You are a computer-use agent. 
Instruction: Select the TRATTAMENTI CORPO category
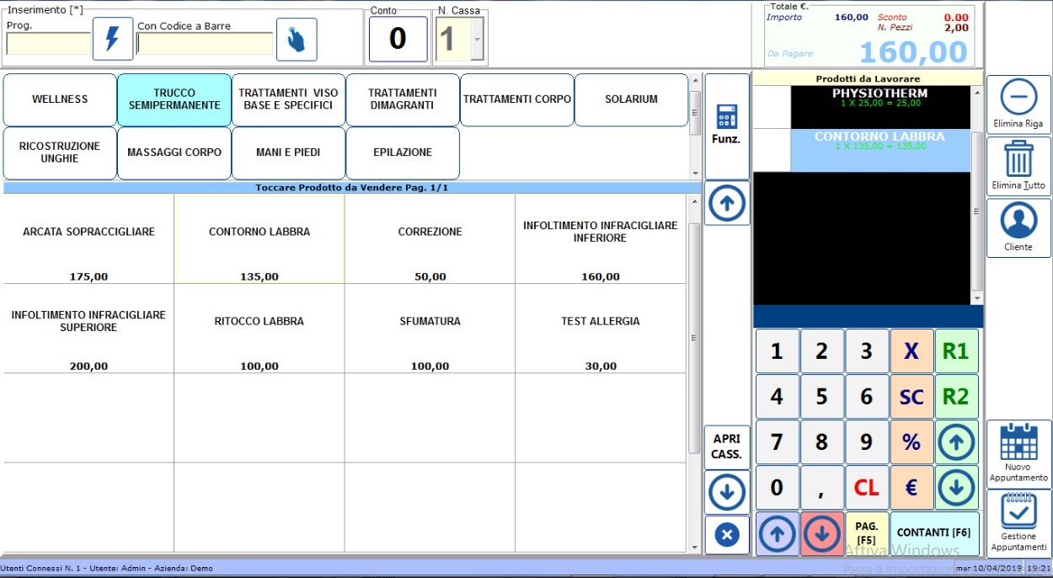point(517,99)
